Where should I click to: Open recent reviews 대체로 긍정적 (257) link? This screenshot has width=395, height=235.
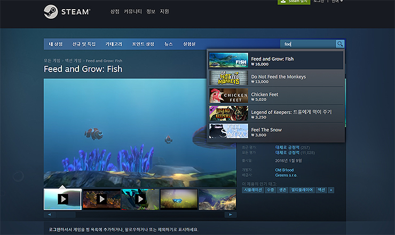(292, 147)
